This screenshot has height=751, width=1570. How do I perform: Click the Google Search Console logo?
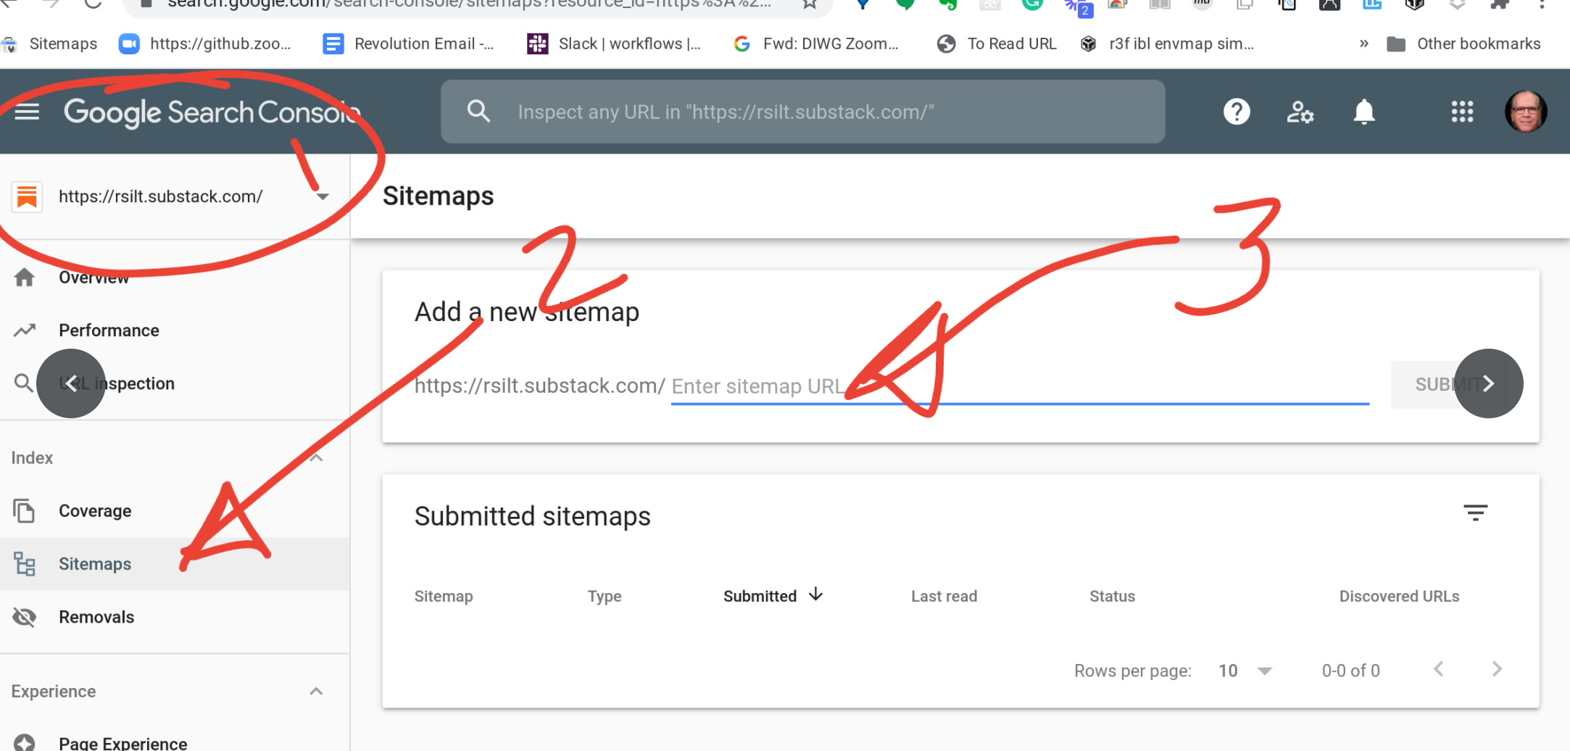[212, 112]
